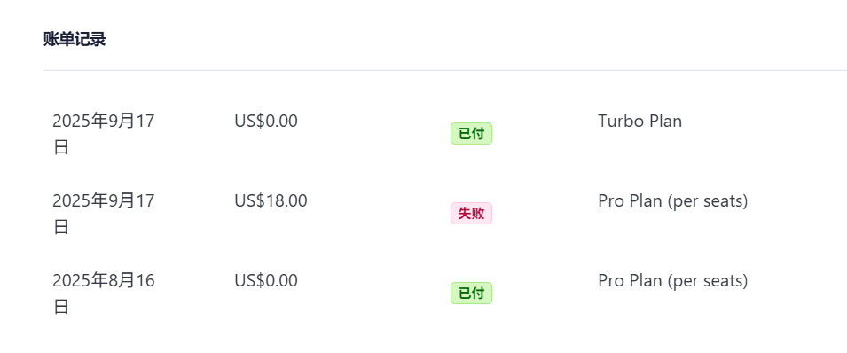The width and height of the screenshot is (847, 353).
Task: Click the 日 character under the 2025年8月16 date
Action: (x=60, y=307)
